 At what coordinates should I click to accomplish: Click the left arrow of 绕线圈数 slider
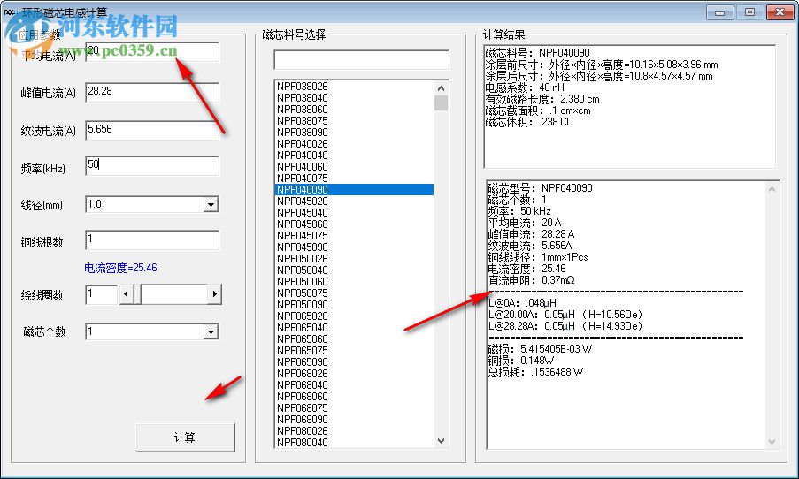[126, 294]
